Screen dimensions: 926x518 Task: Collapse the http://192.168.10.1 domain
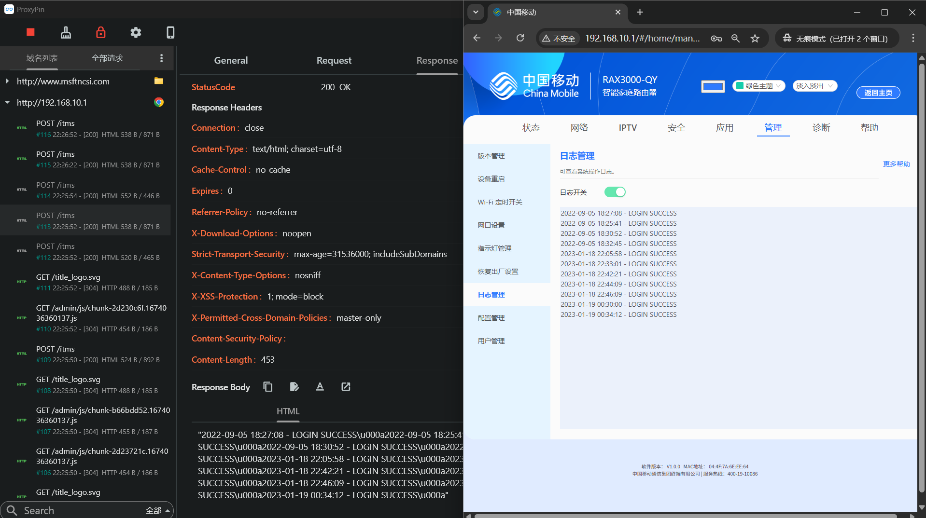pyautogui.click(x=7, y=102)
